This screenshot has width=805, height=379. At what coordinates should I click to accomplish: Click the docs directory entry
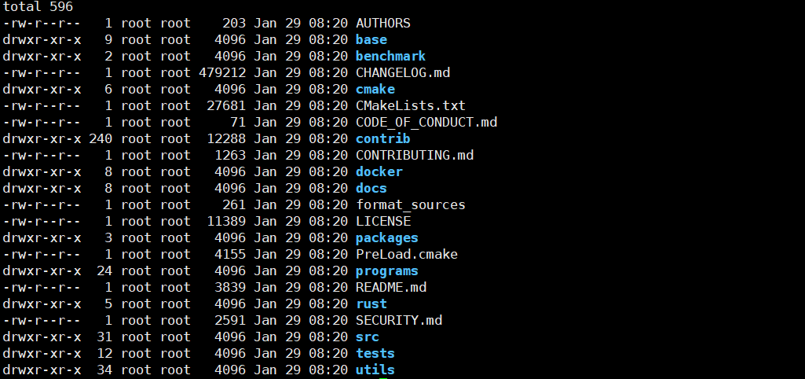pos(371,188)
